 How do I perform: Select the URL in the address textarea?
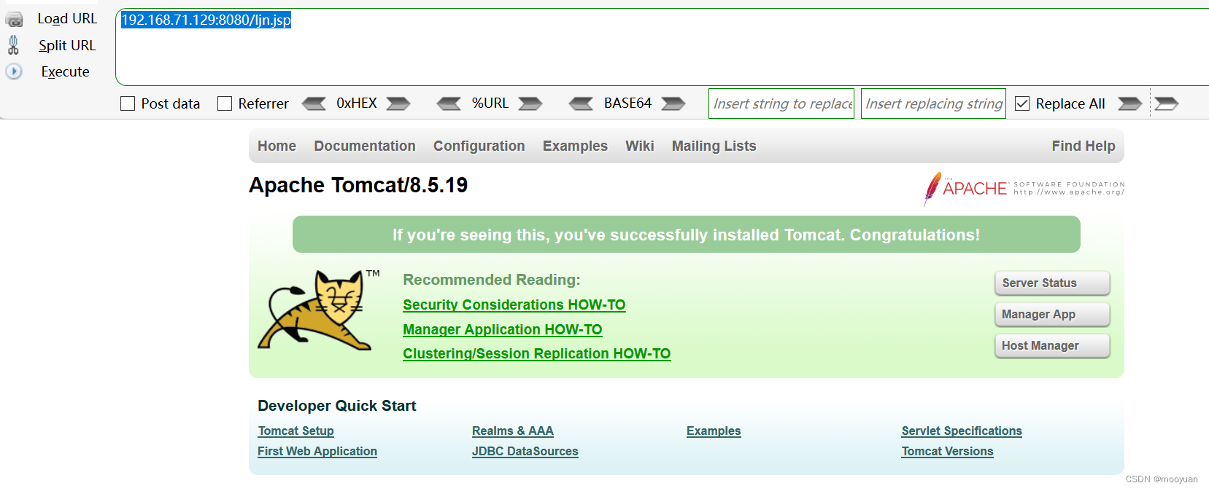pos(205,21)
